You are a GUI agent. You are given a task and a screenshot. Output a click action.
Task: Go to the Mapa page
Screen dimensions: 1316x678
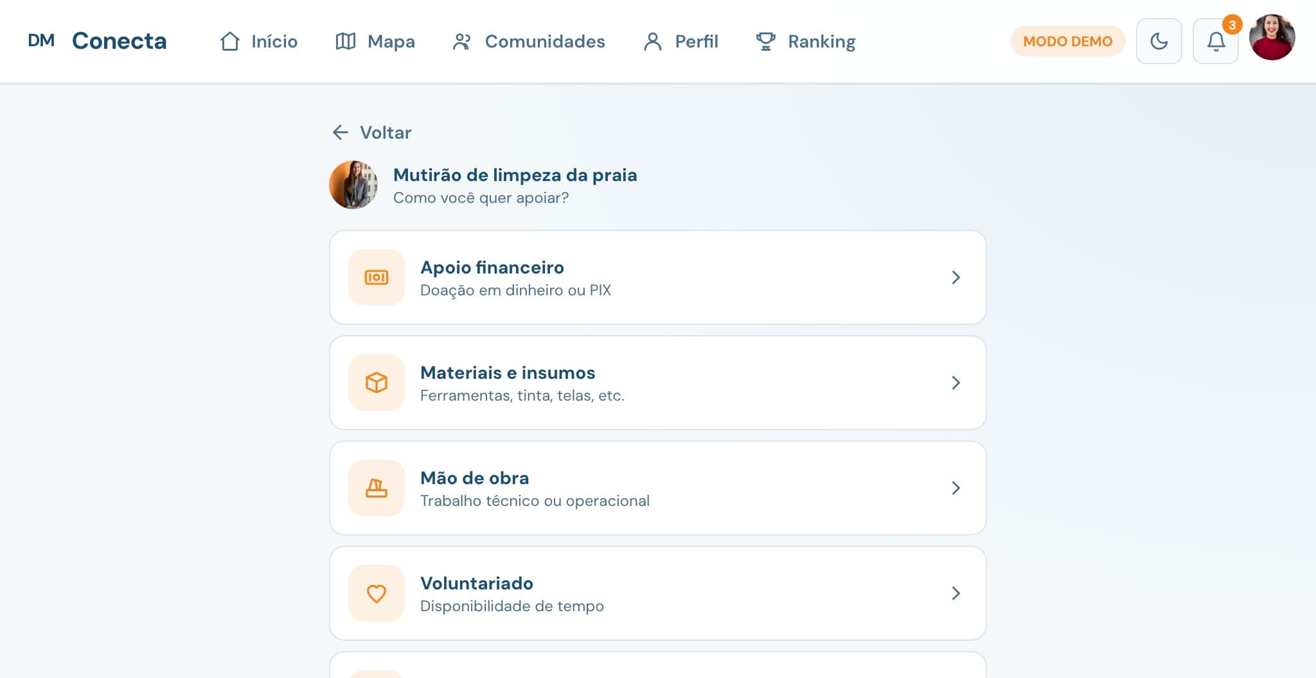375,41
